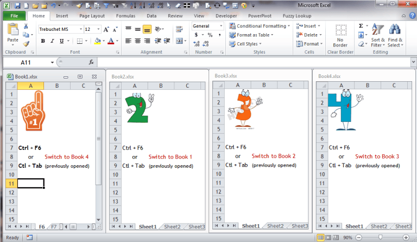Click the insert function fx icon

coord(91,62)
